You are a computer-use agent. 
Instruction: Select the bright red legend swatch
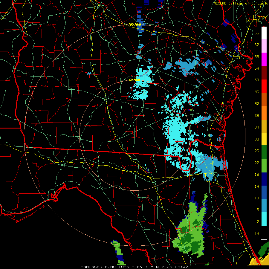click(264, 86)
